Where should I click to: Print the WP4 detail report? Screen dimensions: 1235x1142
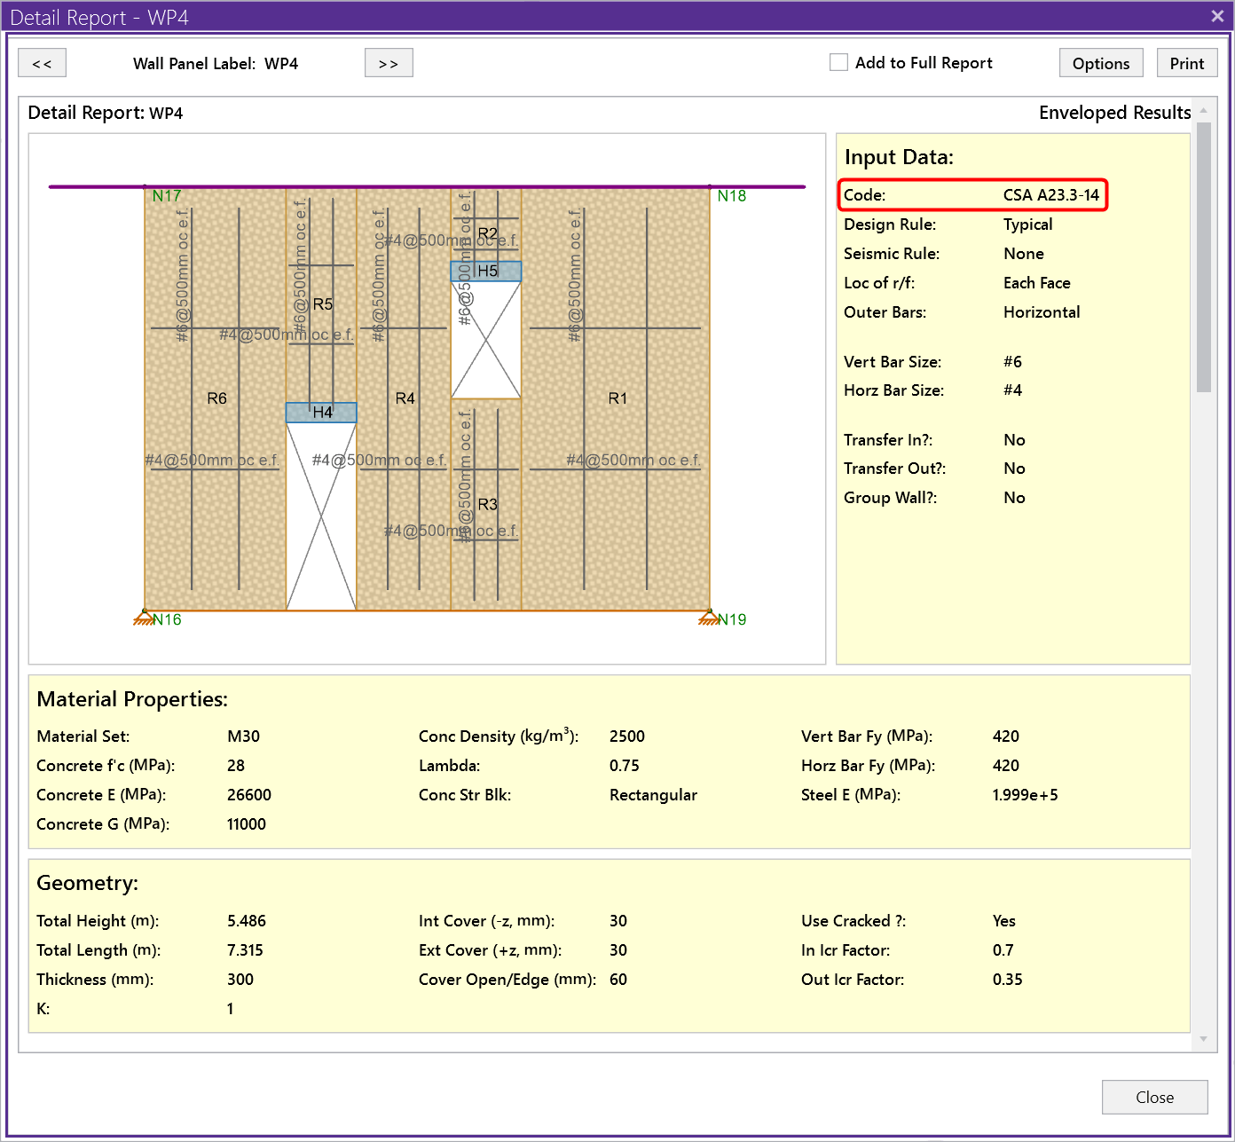1186,63
